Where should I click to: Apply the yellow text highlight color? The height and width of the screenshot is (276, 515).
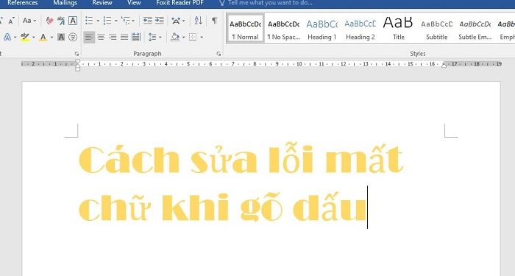click(24, 37)
